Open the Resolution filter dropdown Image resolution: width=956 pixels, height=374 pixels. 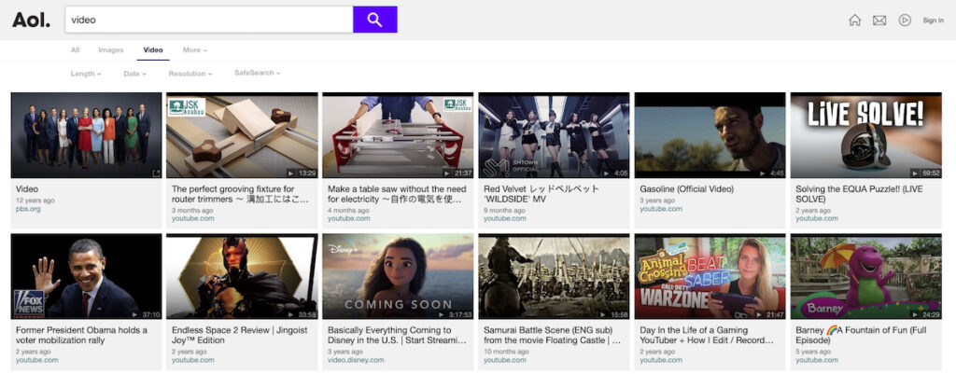click(x=190, y=73)
